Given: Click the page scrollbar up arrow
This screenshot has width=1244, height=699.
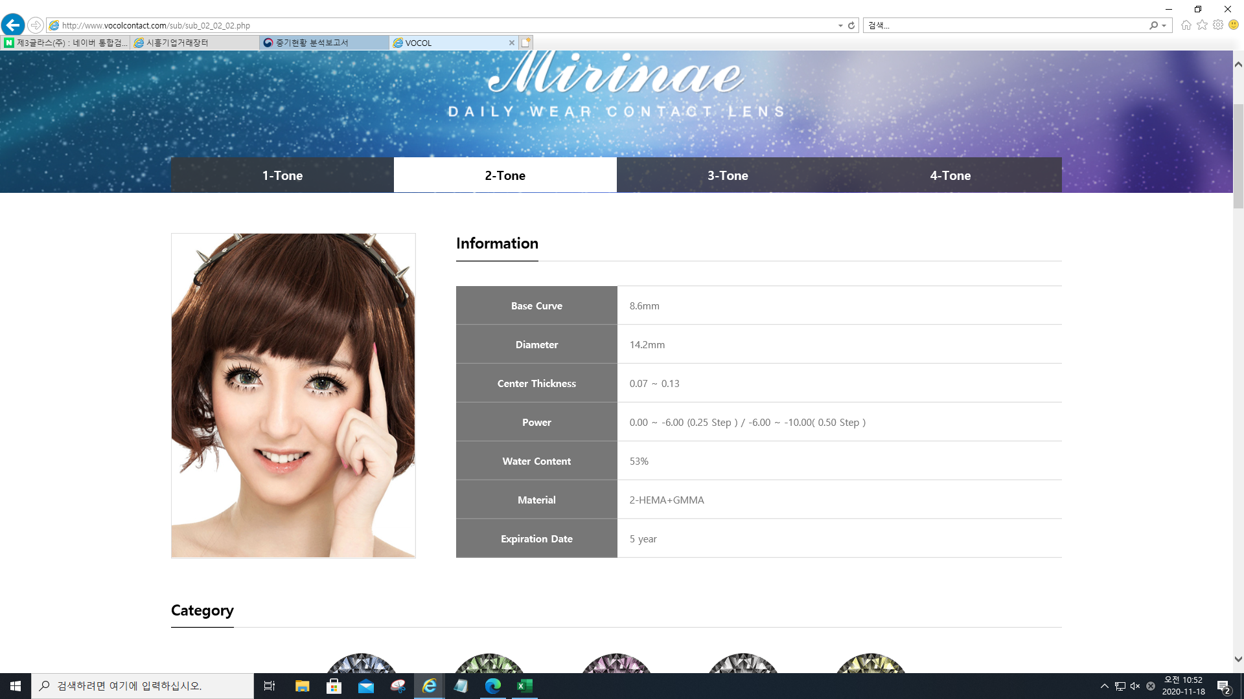Looking at the screenshot, I should click(x=1238, y=64).
